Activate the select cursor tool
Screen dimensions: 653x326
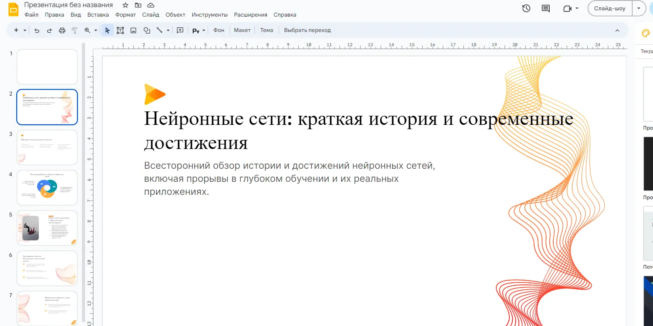pos(107,30)
